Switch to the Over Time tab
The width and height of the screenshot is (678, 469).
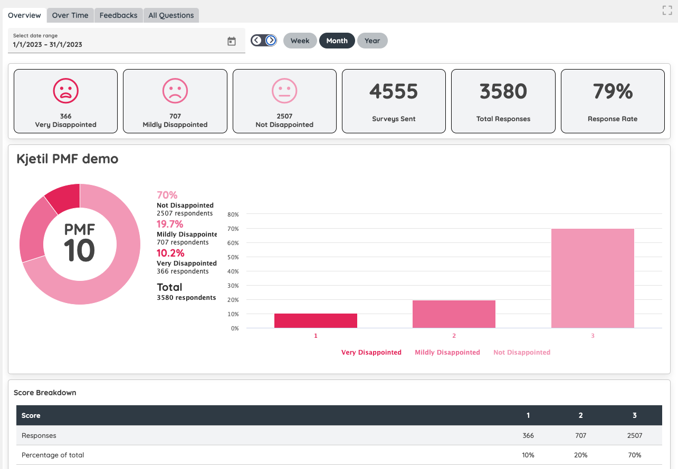(70, 15)
